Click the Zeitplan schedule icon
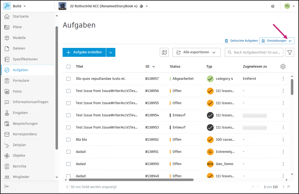299x194 pixels. [x=7, y=145]
